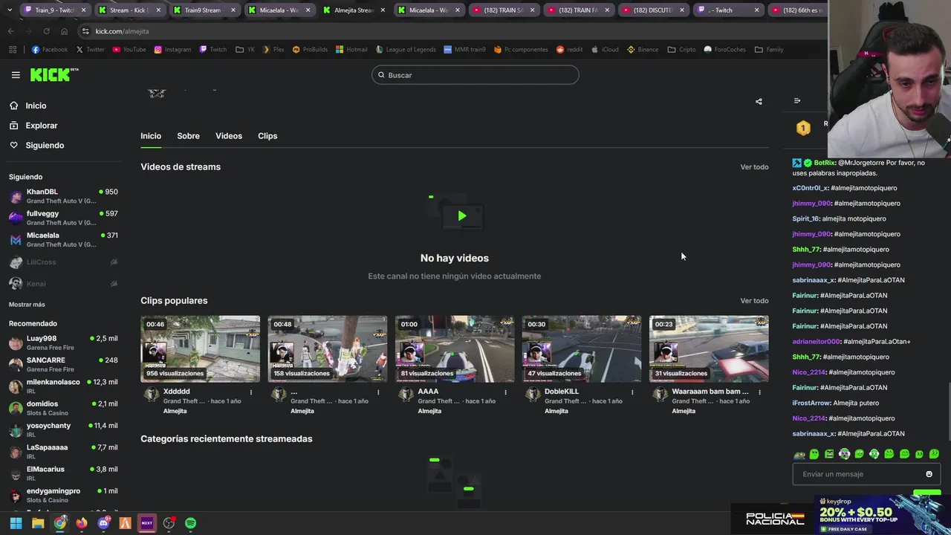Open fullveggy channel in the sidebar
This screenshot has width=951, height=535.
63,218
